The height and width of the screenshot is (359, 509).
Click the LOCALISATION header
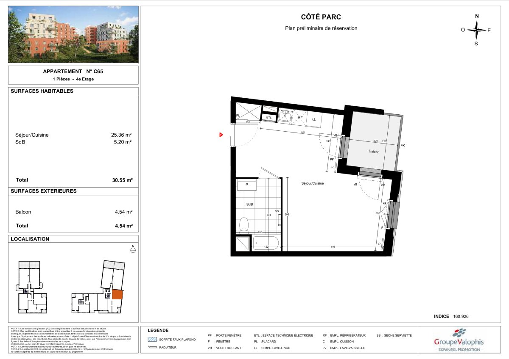[x=30, y=239]
